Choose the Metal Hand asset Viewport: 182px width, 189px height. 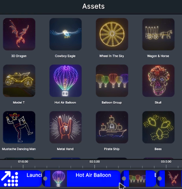[65, 127]
